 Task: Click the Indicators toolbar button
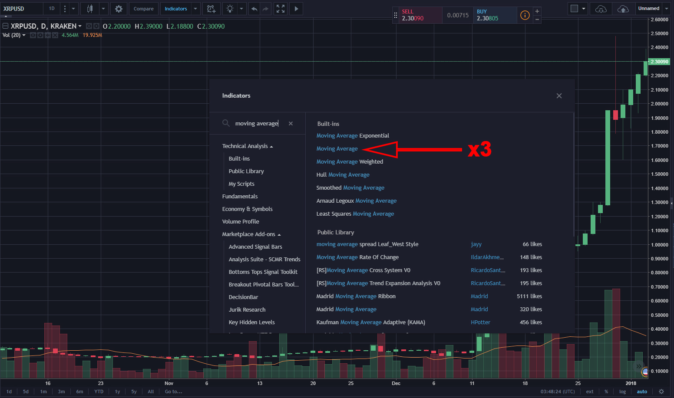(x=176, y=9)
